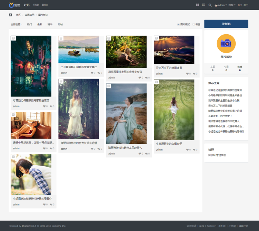Uncheck the 图片模式 checkbox
Viewport: 259px width, 231px height.
click(179, 25)
